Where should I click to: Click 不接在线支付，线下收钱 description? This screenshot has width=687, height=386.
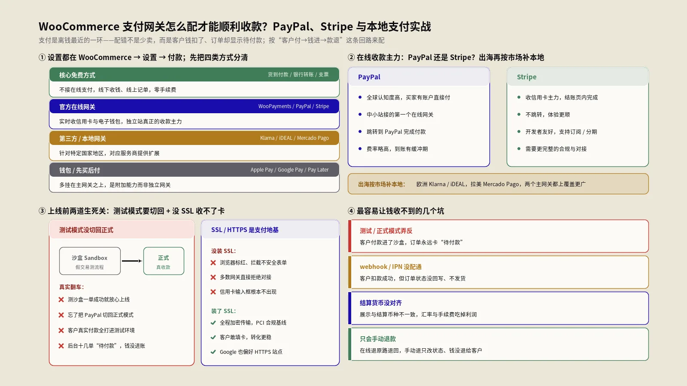[118, 90]
